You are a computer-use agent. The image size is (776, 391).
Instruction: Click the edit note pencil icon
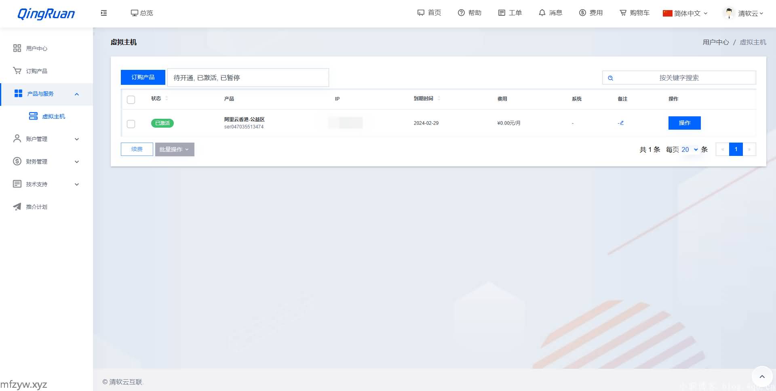(x=621, y=123)
